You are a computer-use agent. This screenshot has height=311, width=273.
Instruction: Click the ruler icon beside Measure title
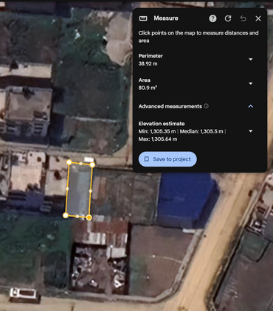pyautogui.click(x=143, y=18)
